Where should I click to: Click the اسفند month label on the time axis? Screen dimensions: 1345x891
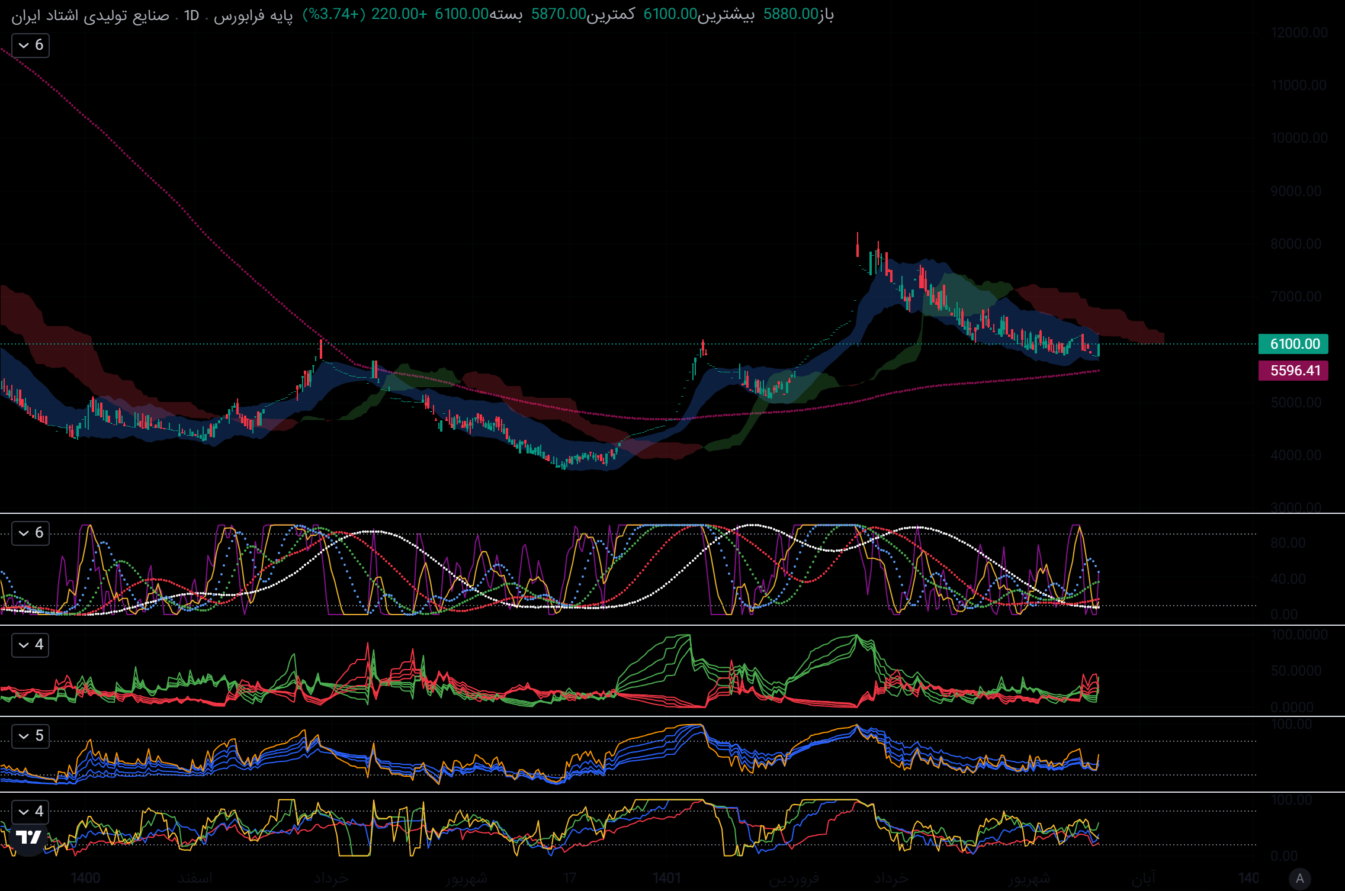click(195, 878)
